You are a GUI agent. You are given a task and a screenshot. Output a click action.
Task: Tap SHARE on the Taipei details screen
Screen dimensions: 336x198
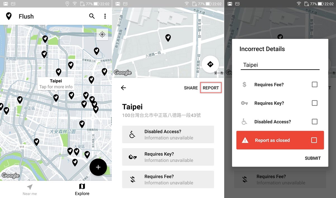(191, 88)
